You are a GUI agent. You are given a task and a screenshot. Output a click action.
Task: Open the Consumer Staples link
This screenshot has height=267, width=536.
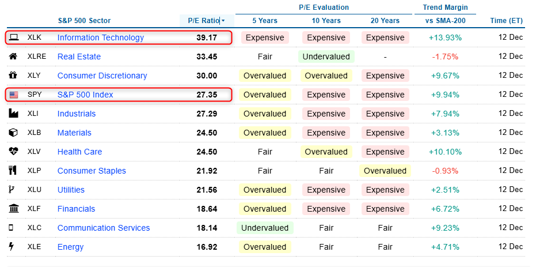click(x=92, y=171)
